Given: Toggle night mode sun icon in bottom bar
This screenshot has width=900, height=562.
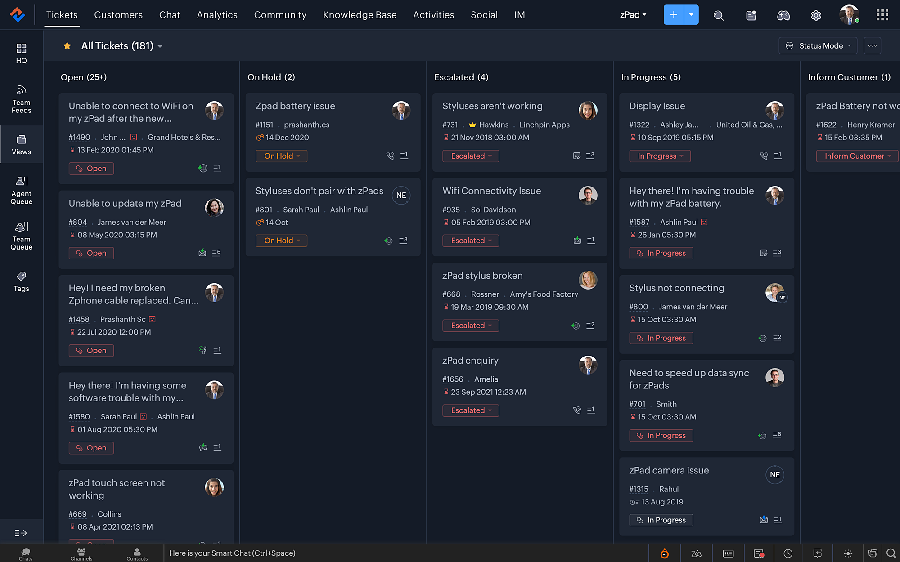Looking at the screenshot, I should (x=848, y=553).
